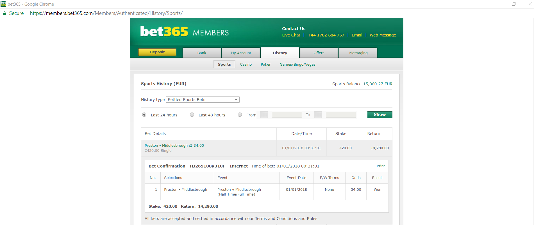Click the browser address bar URL
The image size is (534, 225).
tap(106, 13)
